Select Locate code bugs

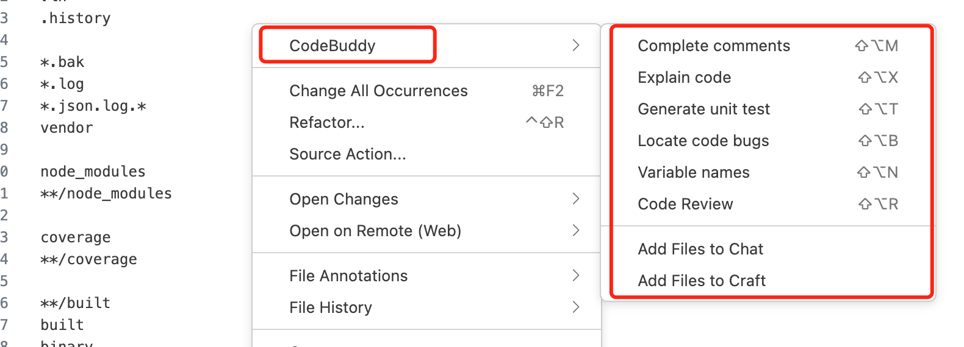pos(703,141)
